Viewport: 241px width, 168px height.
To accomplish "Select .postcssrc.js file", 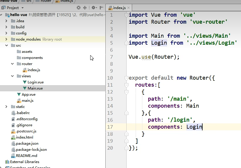I will point(26,131).
